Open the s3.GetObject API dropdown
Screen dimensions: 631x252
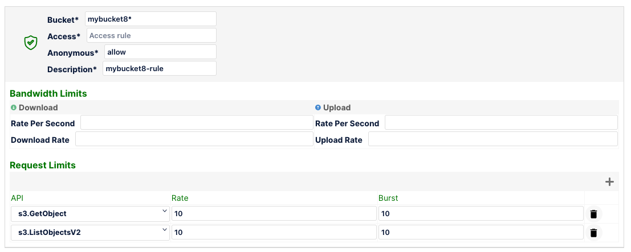pyautogui.click(x=90, y=213)
